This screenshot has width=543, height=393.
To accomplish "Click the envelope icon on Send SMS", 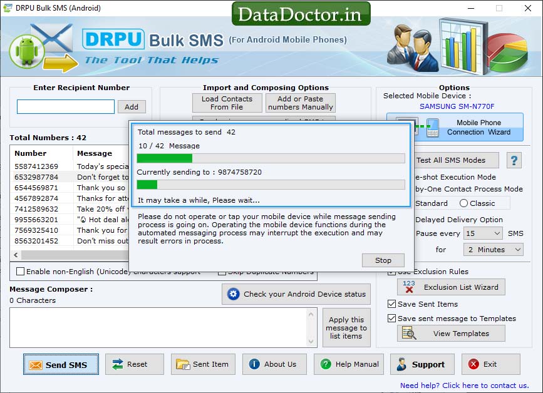I will pyautogui.click(x=36, y=365).
